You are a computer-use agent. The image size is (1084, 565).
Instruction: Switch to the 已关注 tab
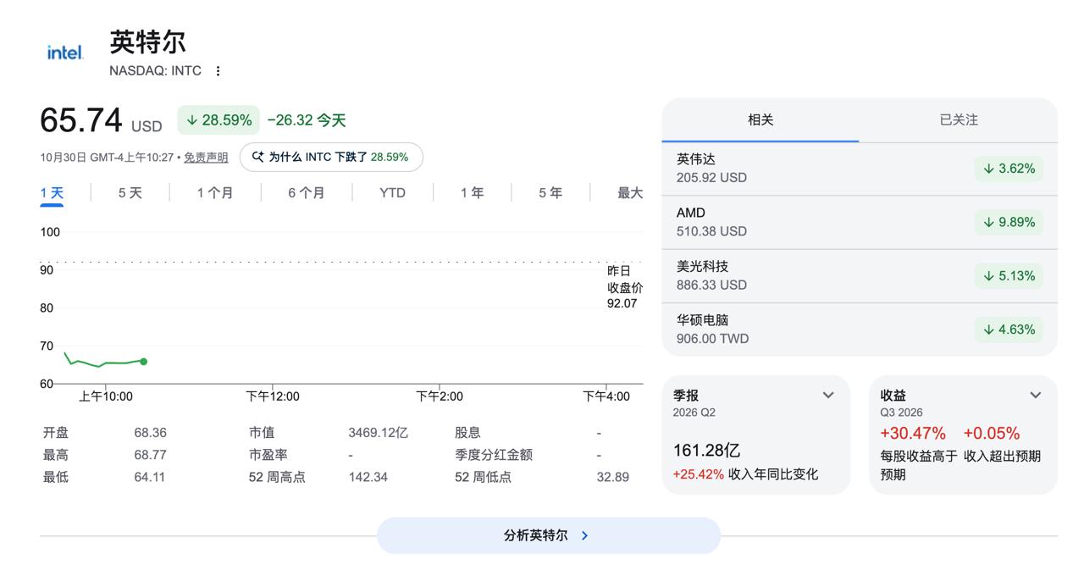coord(959,120)
